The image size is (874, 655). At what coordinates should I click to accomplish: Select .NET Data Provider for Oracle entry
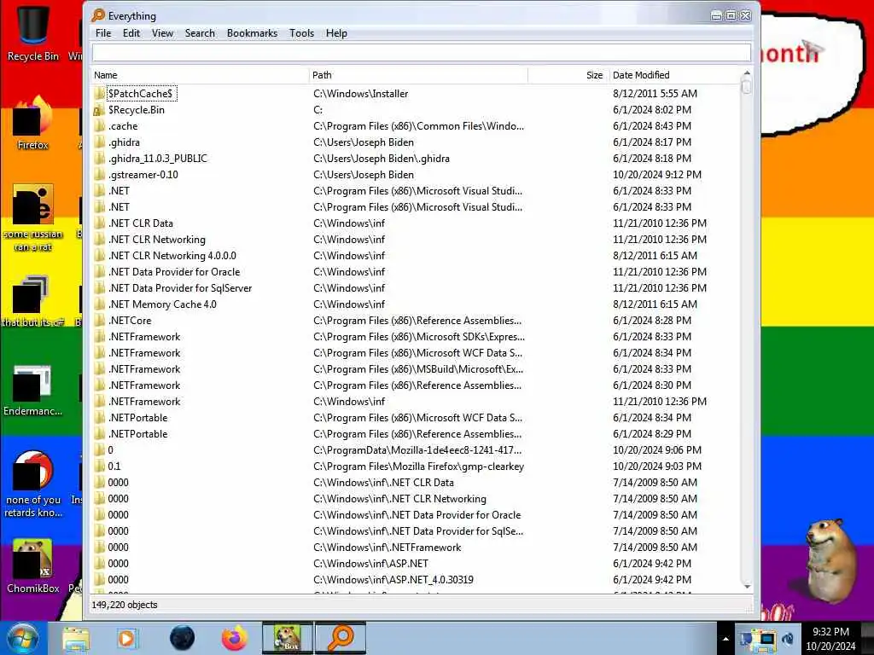tap(174, 272)
